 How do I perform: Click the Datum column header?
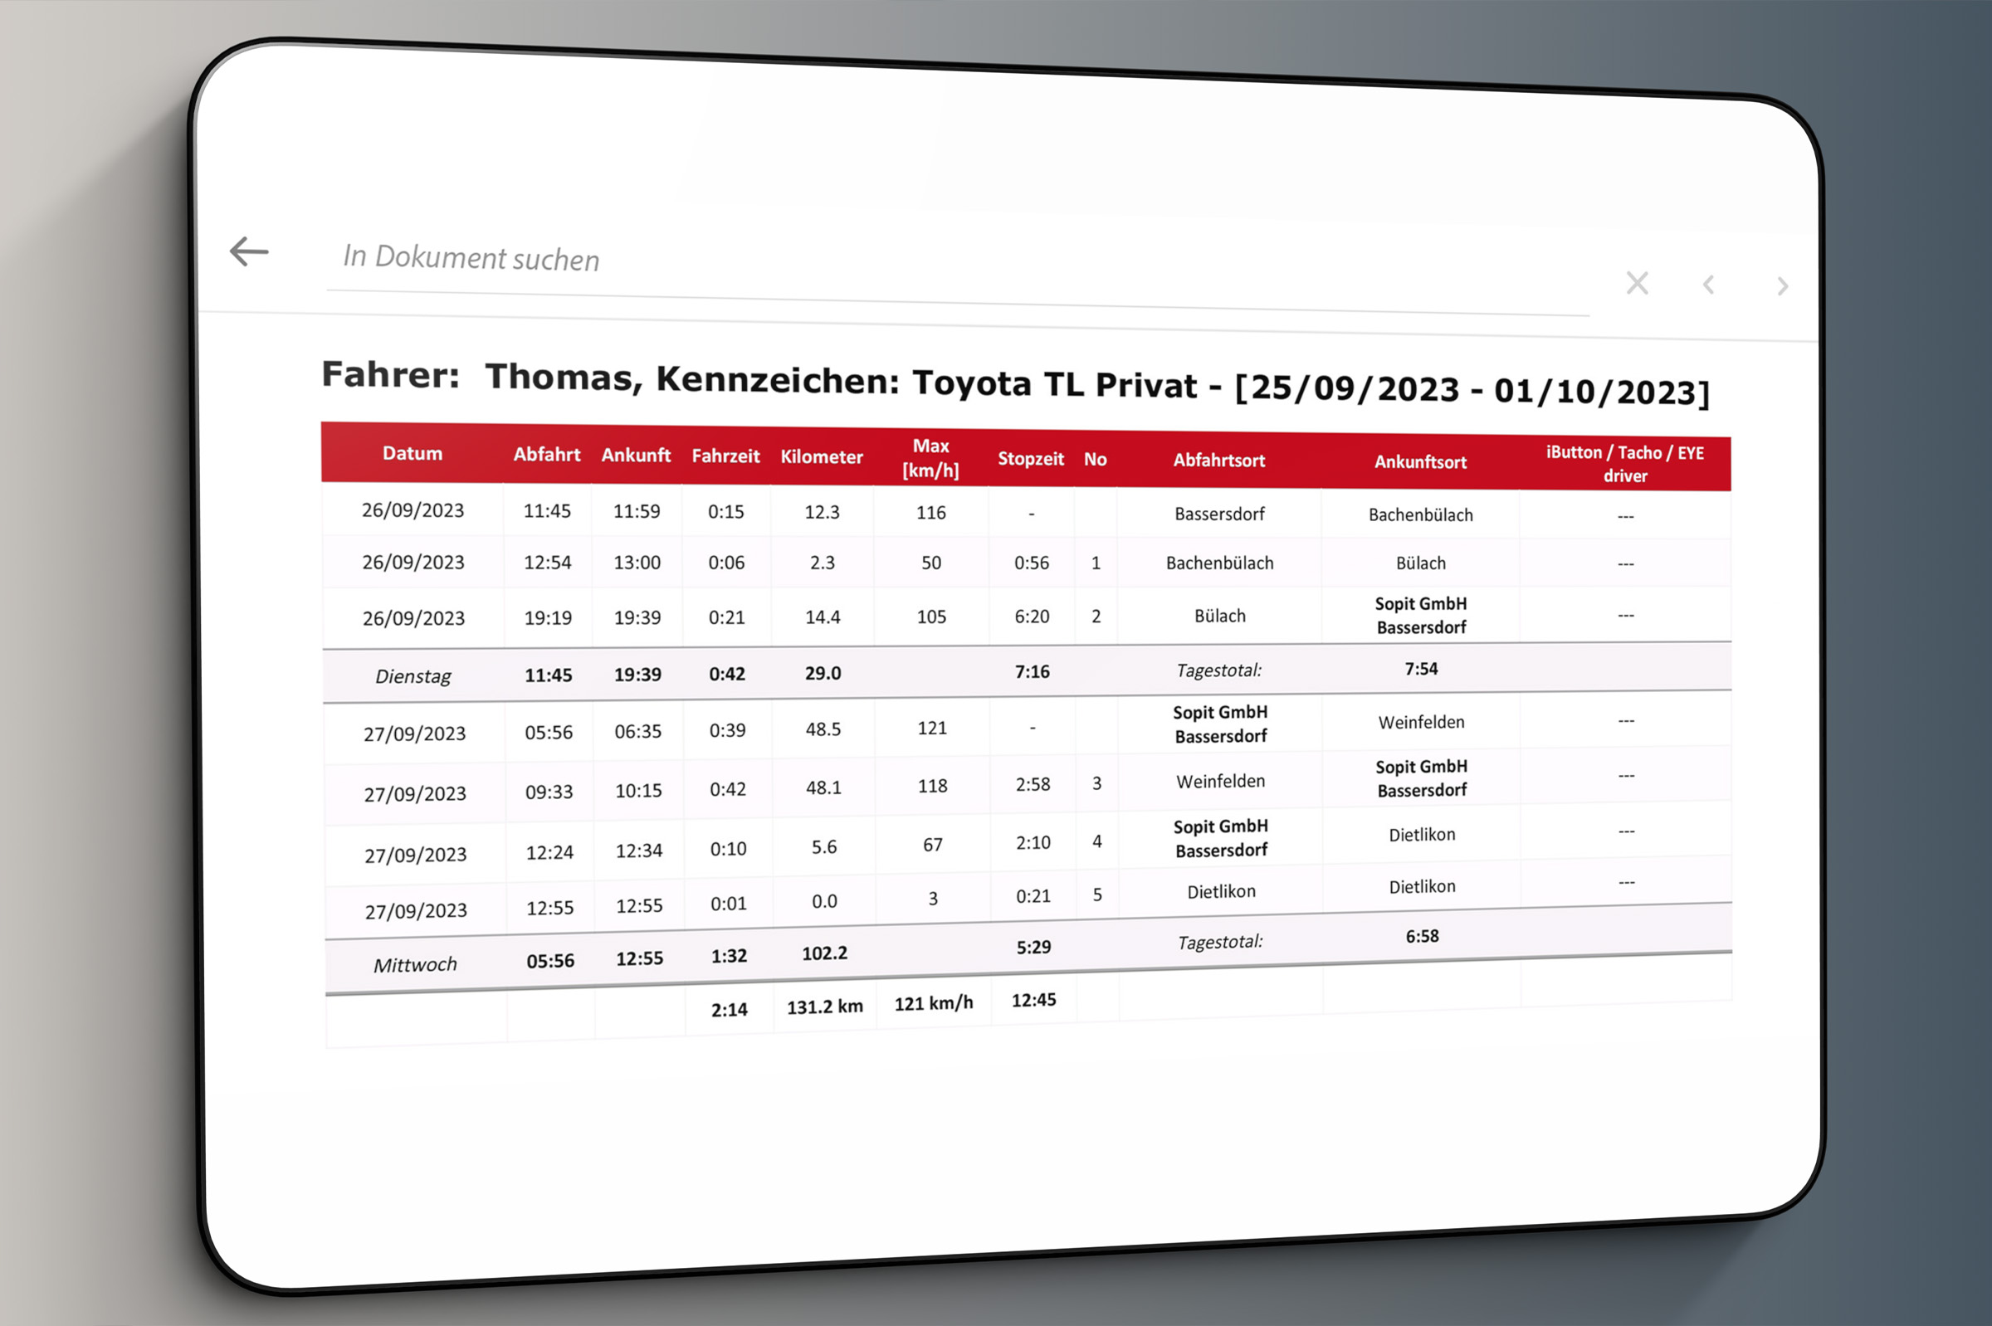412,453
